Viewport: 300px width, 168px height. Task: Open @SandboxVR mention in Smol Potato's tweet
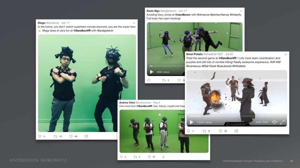tap(227, 58)
